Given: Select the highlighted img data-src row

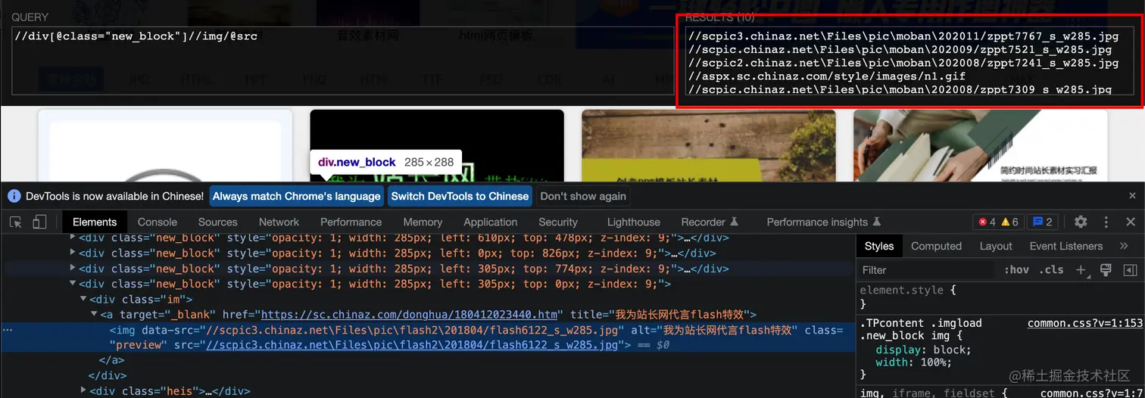Looking at the screenshot, I should pos(428,337).
